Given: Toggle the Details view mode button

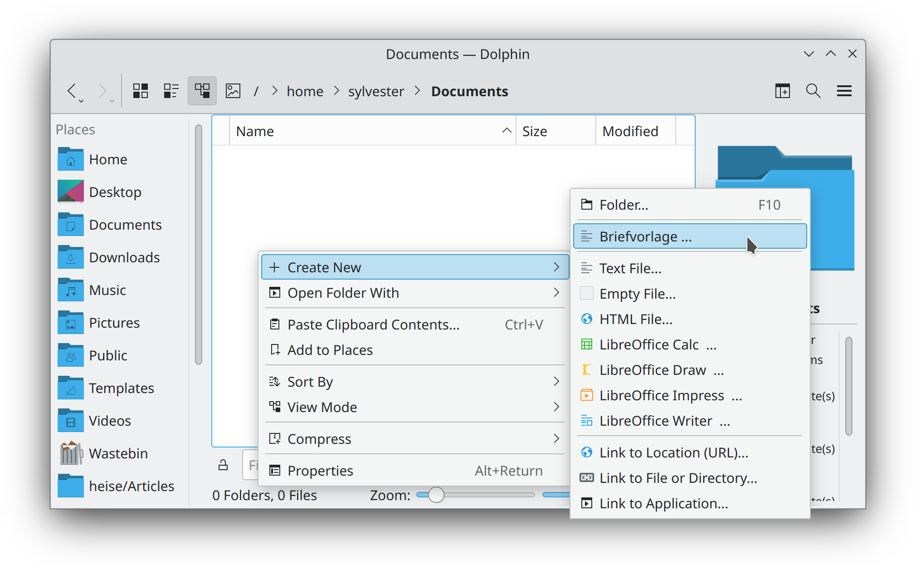Looking at the screenshot, I should 202,91.
